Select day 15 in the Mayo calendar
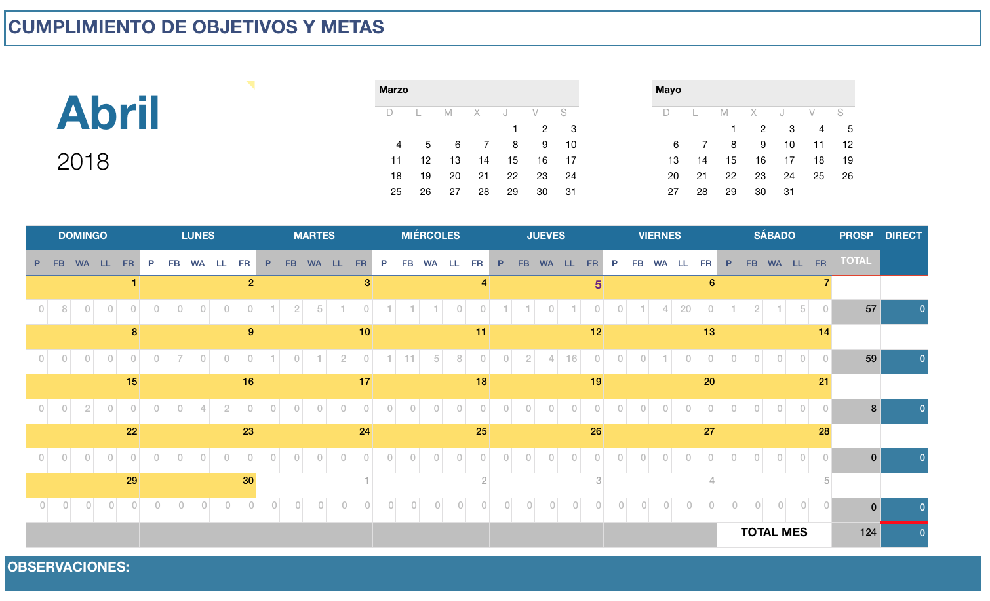 coord(731,160)
